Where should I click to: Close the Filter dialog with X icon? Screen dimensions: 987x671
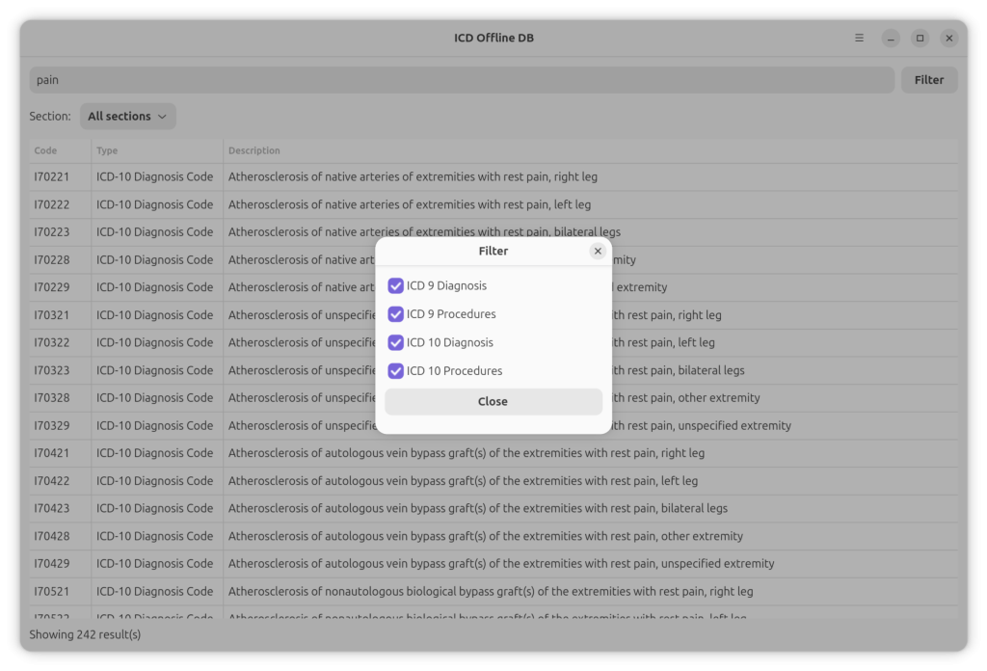coord(598,251)
